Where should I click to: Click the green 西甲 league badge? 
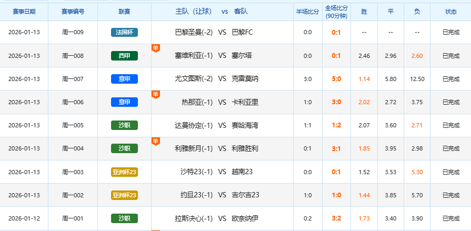[124, 56]
